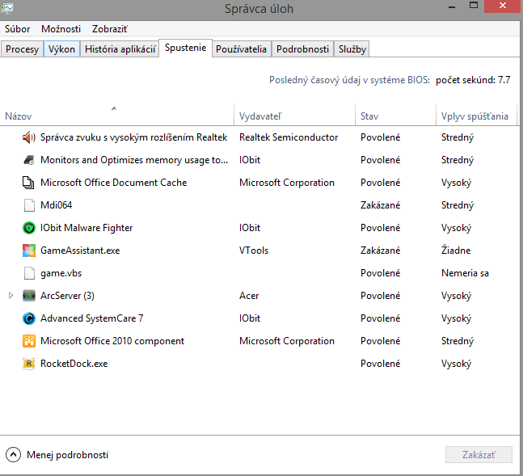The image size is (523, 476).
Task: Click the Realtek sound manager speaker icon
Action: [28, 137]
